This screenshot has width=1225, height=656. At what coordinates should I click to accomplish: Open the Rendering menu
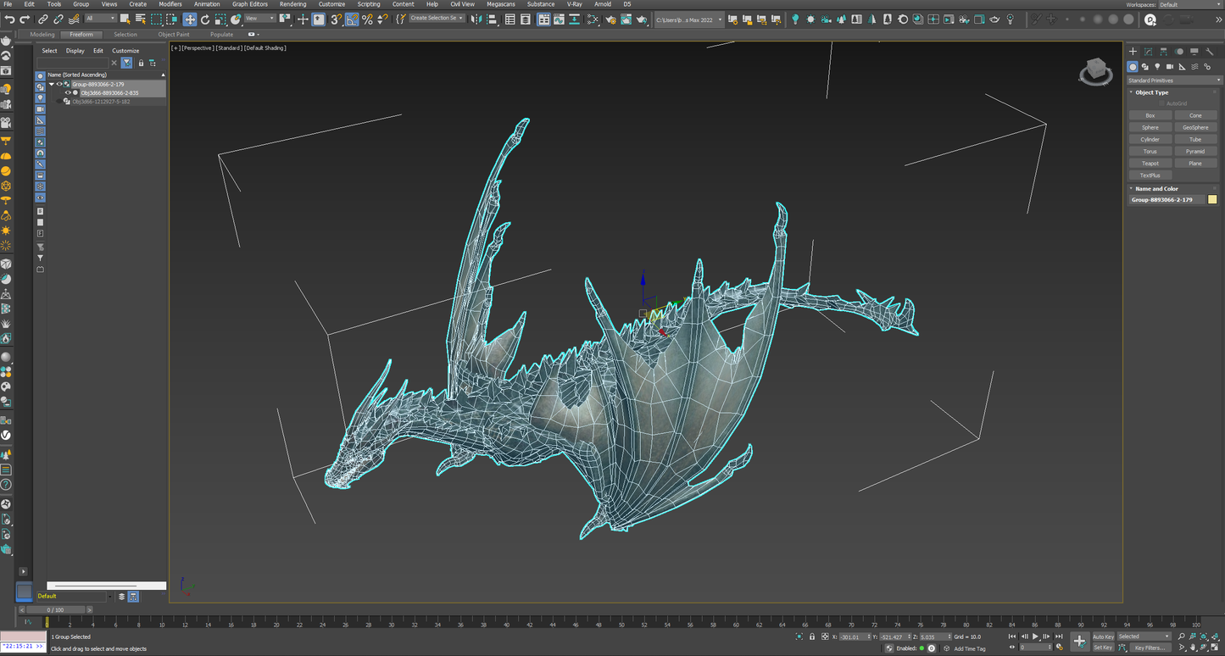(292, 4)
